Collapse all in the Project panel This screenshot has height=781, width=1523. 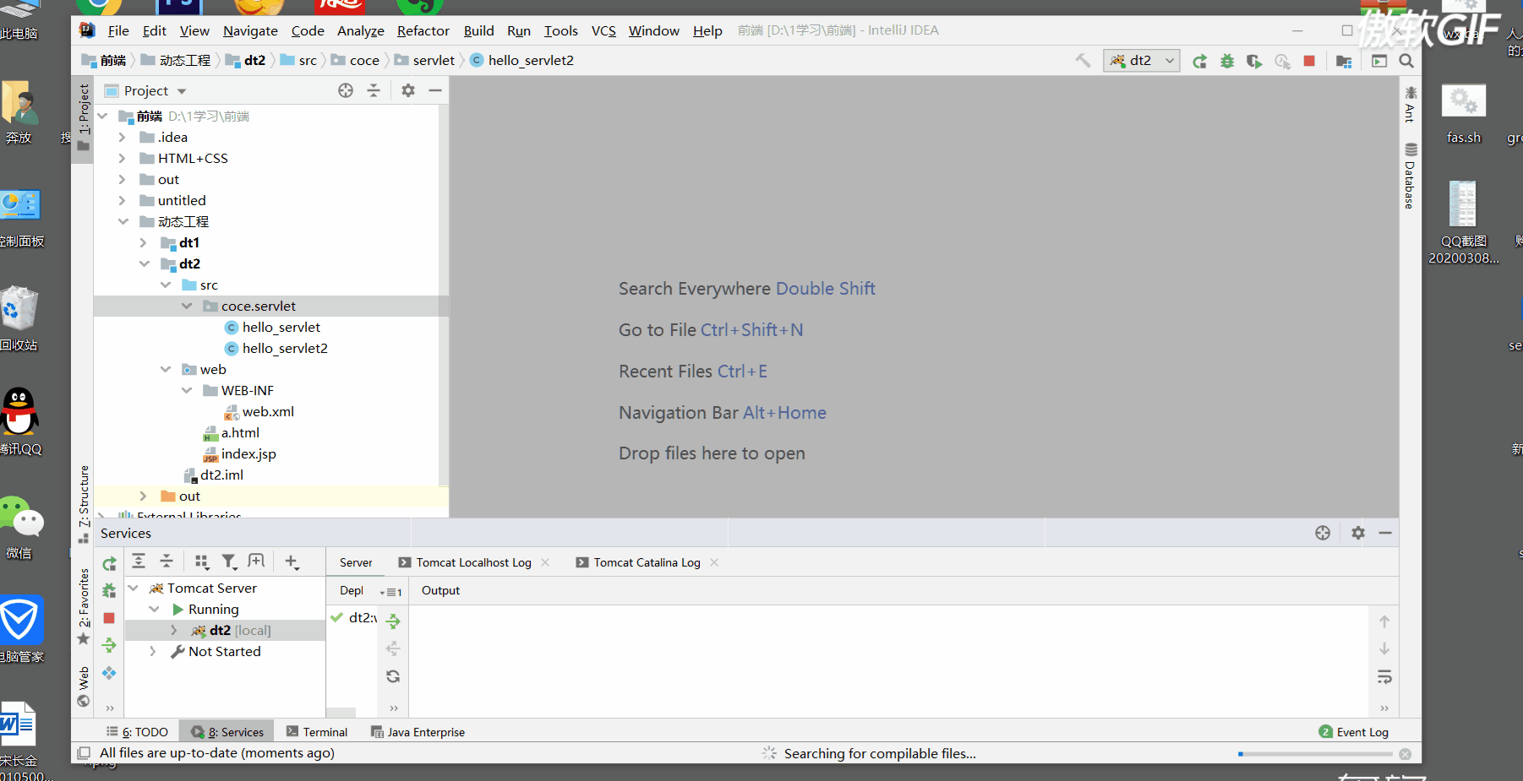click(374, 90)
